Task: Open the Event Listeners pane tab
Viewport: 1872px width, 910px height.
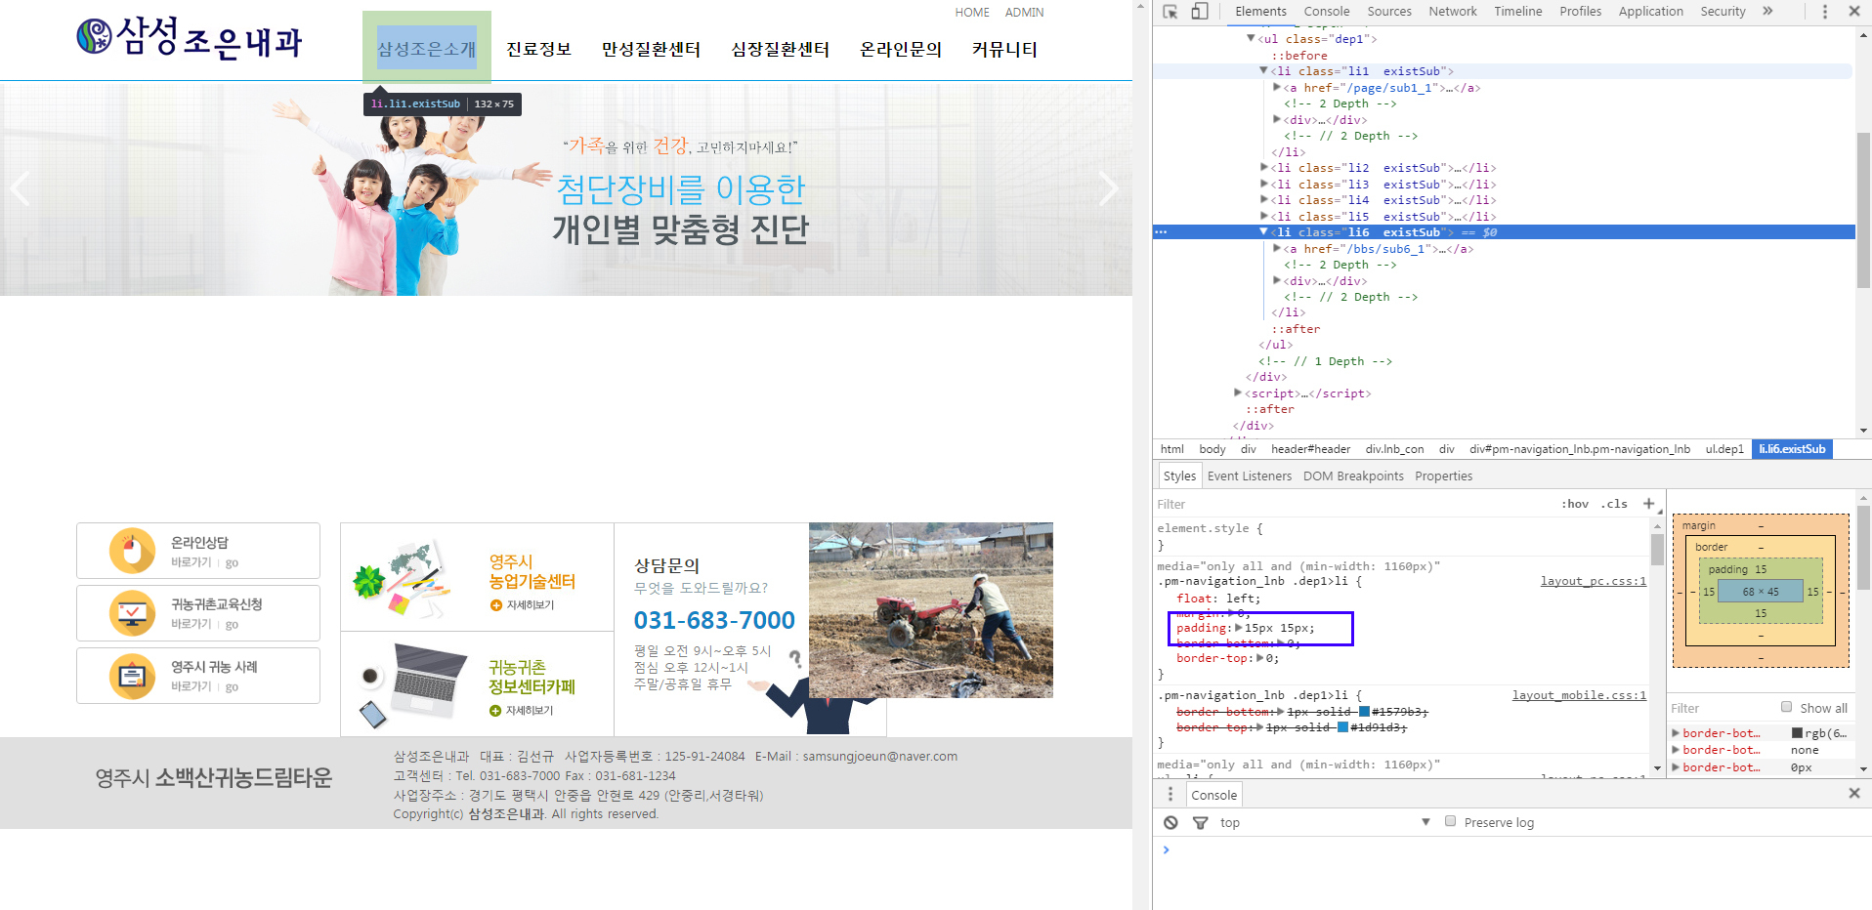Action: [1250, 476]
